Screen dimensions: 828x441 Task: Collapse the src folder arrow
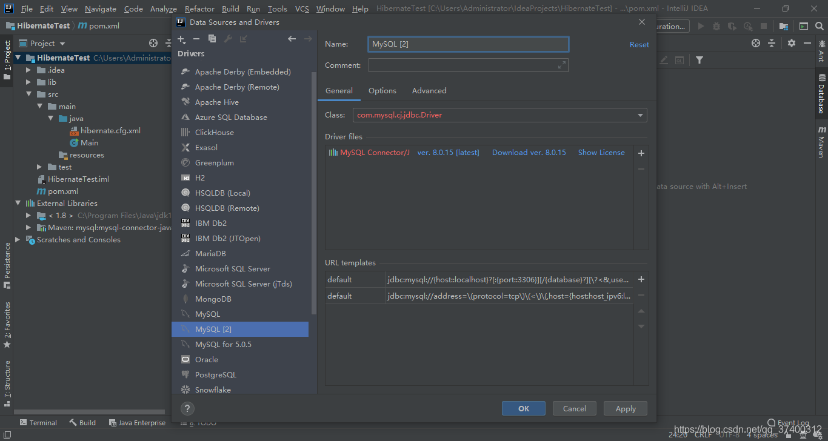28,94
